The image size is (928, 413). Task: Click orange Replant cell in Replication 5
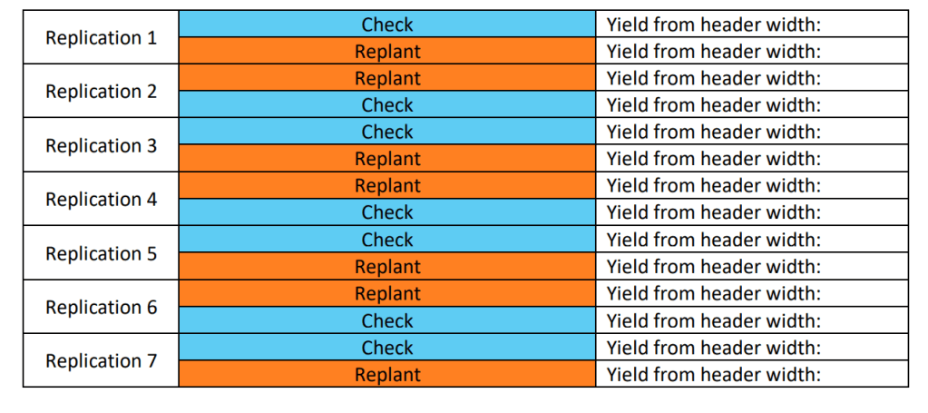click(387, 267)
